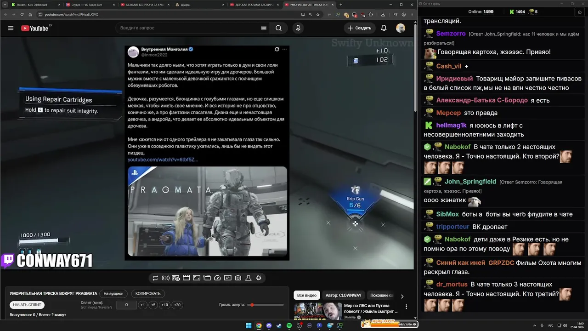Open the browser downloads icon
Screen dimensions: 588x331
(383, 14)
